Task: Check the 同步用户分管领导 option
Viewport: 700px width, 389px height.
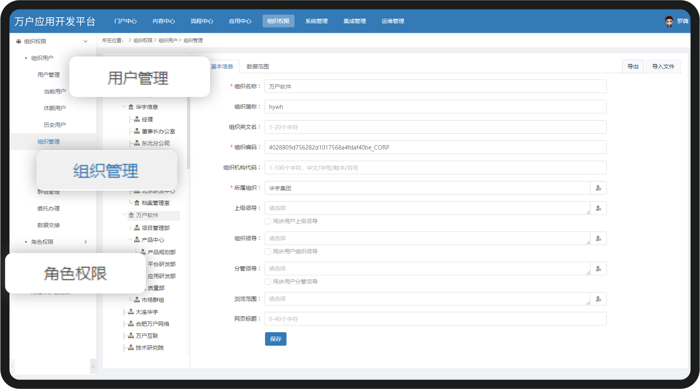Action: [x=268, y=282]
